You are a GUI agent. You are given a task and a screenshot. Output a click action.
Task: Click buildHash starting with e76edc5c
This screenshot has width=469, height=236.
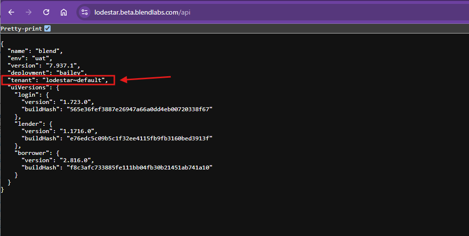pyautogui.click(x=139, y=138)
